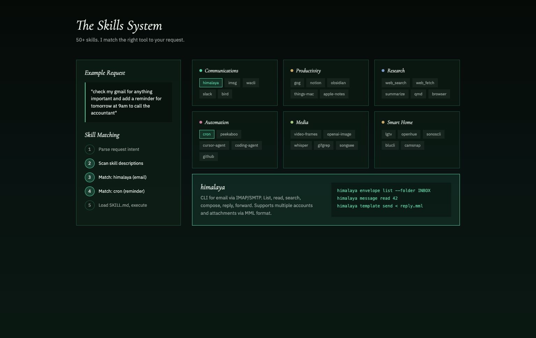Screen dimensions: 536x338
Task: Open the web_search skill
Action: click(395, 83)
